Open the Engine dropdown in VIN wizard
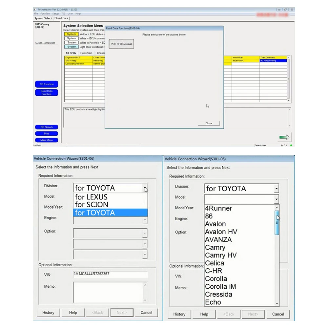328x328 pixels. pyautogui.click(x=145, y=220)
